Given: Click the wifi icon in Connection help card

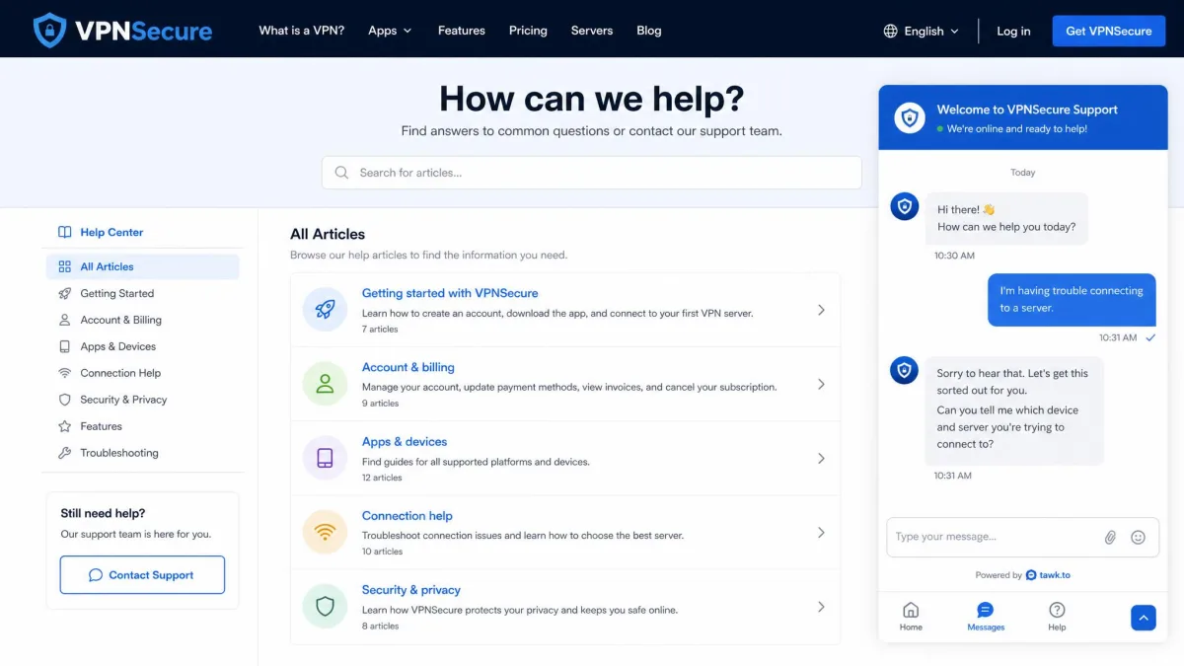Looking at the screenshot, I should [x=325, y=533].
